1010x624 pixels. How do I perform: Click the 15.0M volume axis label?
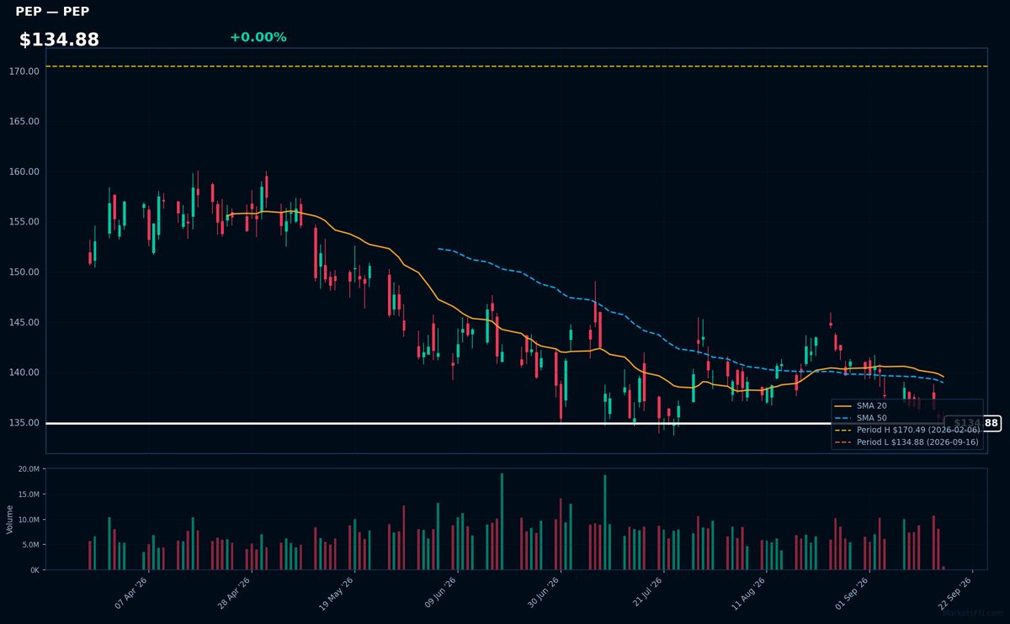pyautogui.click(x=29, y=494)
